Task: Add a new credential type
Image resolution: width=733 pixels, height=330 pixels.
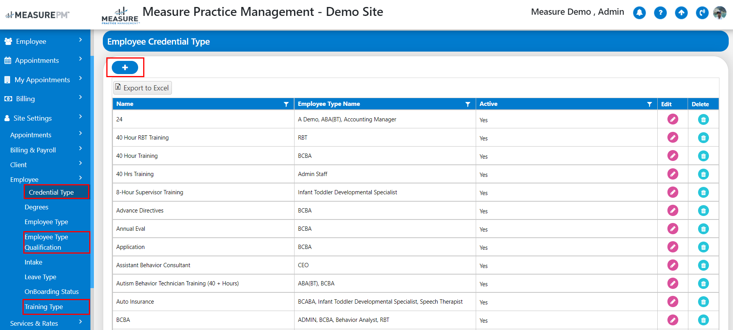Action: 125,67
